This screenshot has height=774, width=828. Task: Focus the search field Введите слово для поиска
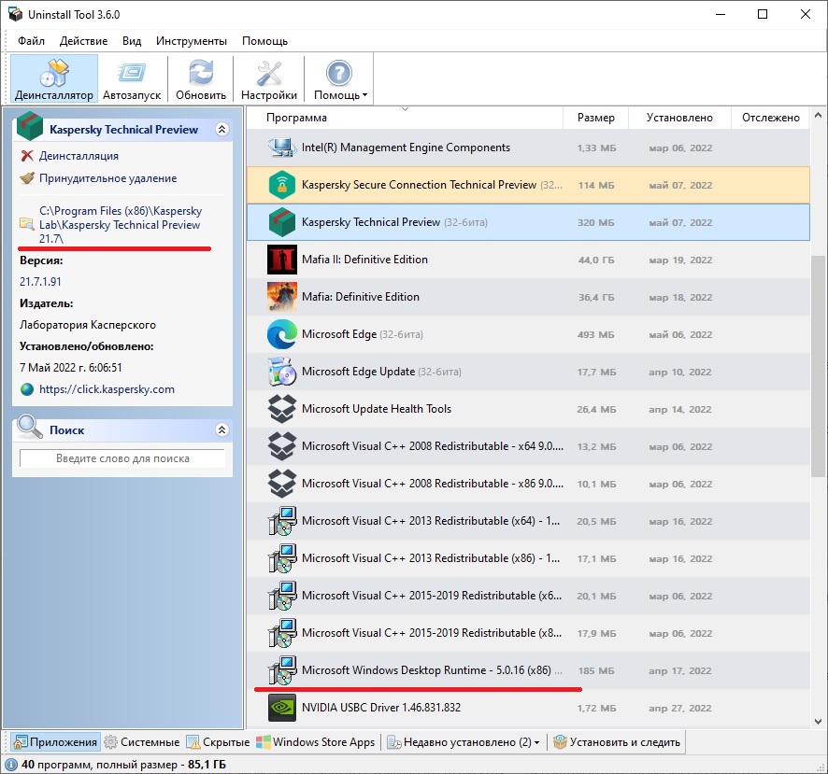pyautogui.click(x=122, y=458)
